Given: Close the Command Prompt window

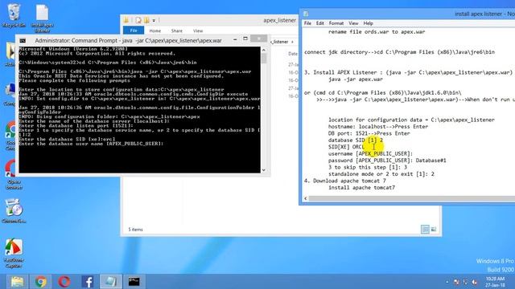Looking at the screenshot, I should pos(259,39).
